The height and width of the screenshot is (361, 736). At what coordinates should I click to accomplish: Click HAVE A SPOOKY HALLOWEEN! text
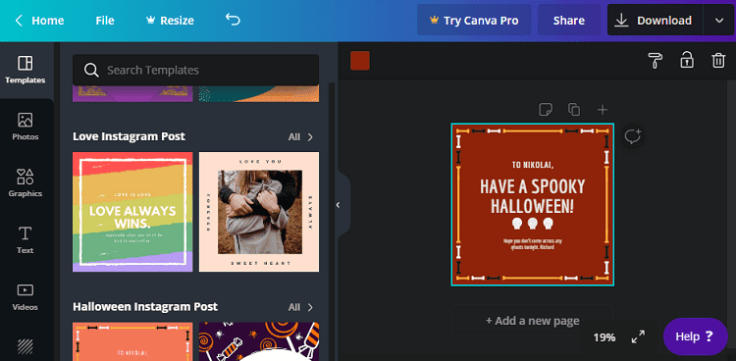coord(532,197)
